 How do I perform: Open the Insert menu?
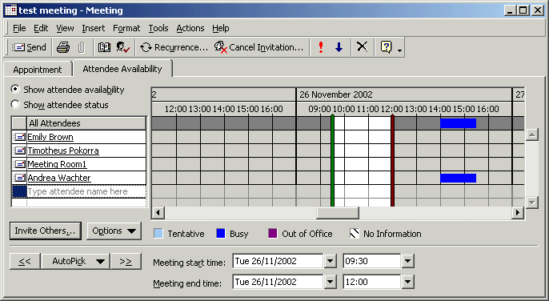coord(94,28)
